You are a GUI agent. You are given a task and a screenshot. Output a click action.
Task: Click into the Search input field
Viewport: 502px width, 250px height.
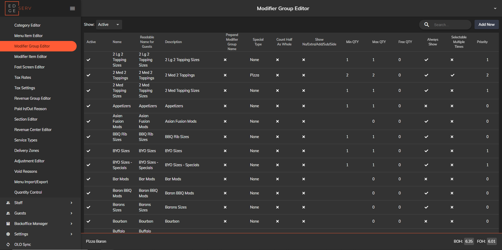[x=450, y=25]
